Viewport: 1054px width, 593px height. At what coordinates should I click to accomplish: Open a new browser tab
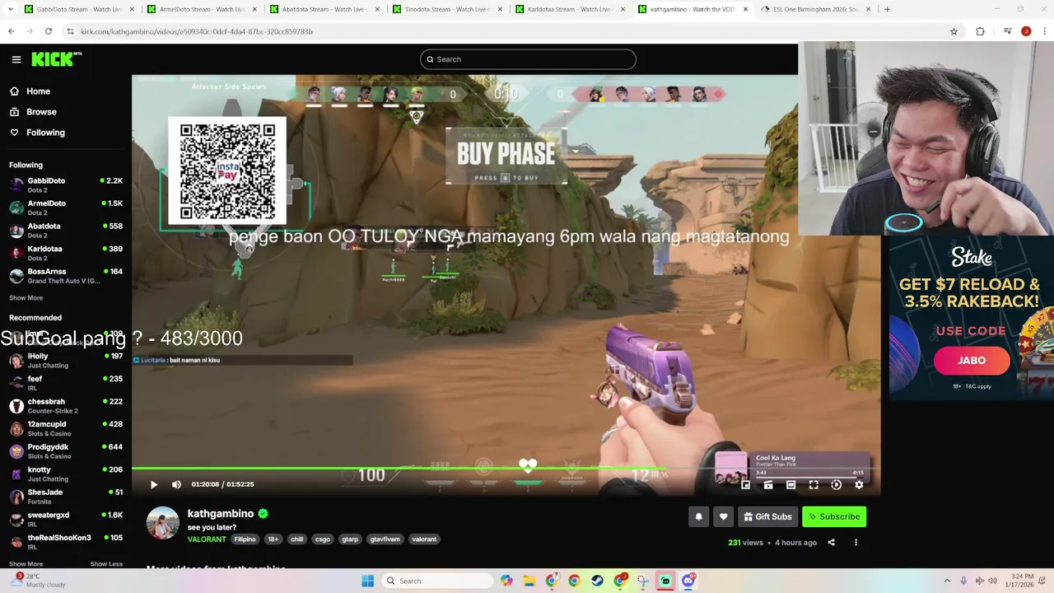[887, 9]
